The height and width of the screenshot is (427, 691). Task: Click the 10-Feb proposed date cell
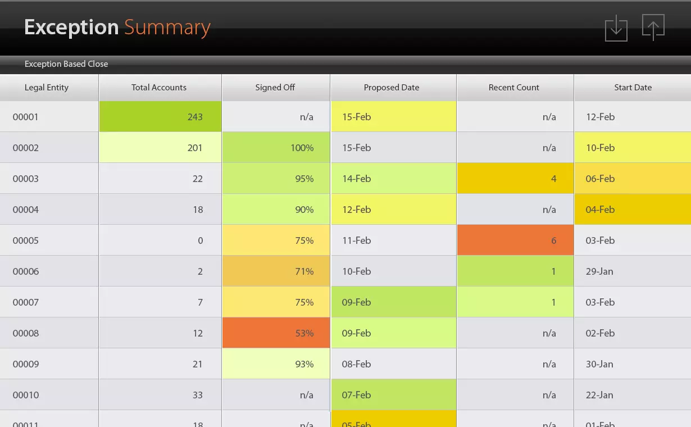pos(393,271)
